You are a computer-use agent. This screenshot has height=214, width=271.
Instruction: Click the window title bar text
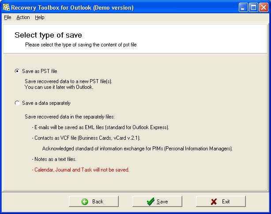72,8
